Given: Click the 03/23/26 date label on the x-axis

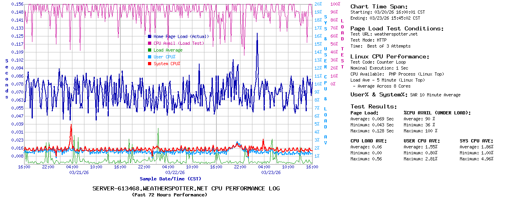Looking at the screenshot, I should coord(271,172).
